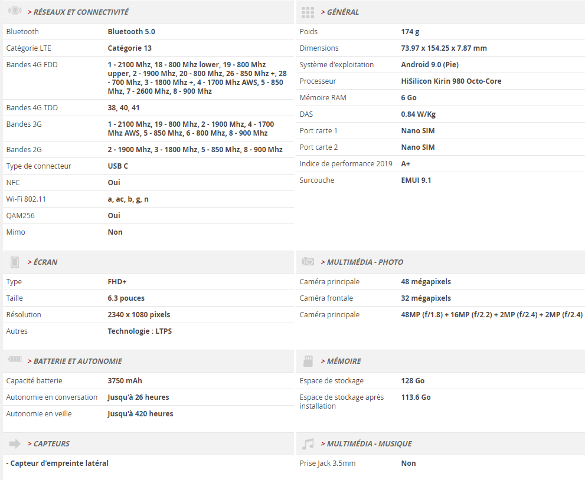
Task: Click the 3750 mAh battery capacity value
Action: coord(125,381)
